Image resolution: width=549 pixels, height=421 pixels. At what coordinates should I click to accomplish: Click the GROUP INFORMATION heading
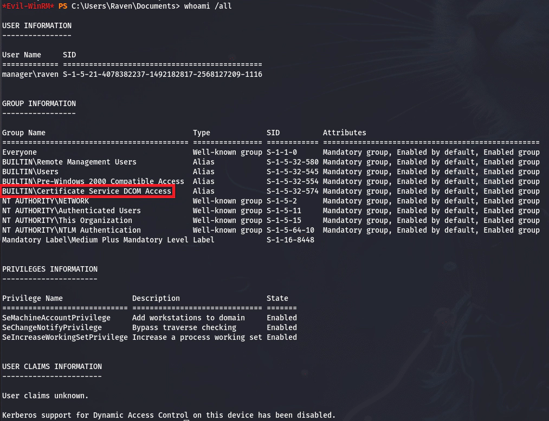pos(39,103)
